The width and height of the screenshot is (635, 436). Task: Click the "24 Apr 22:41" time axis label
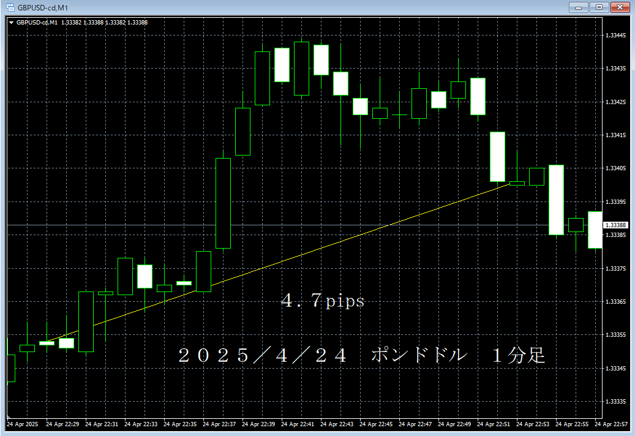(298, 424)
